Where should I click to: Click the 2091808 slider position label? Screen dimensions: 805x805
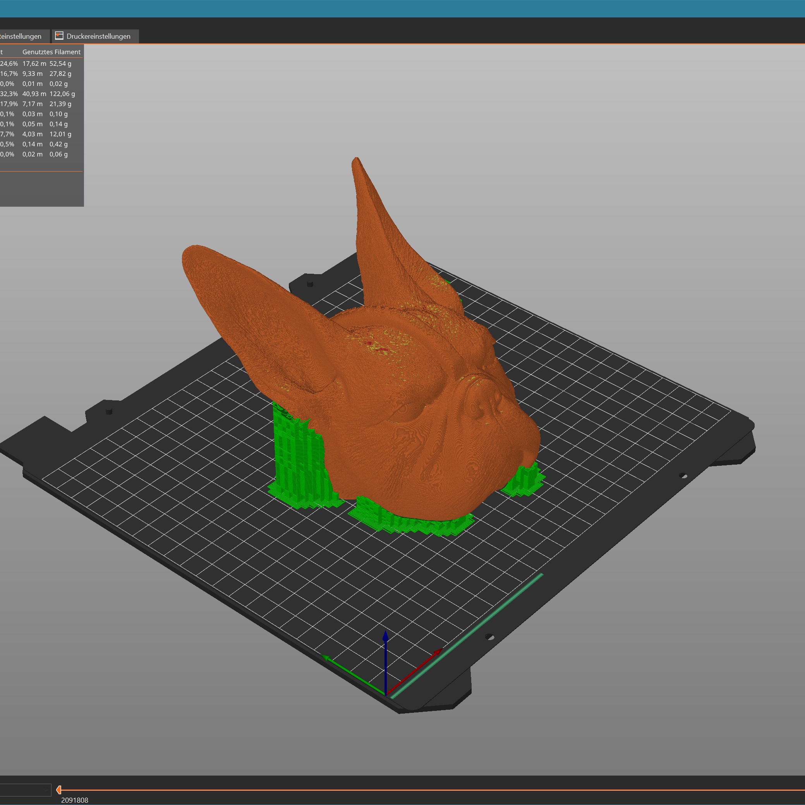(75, 800)
